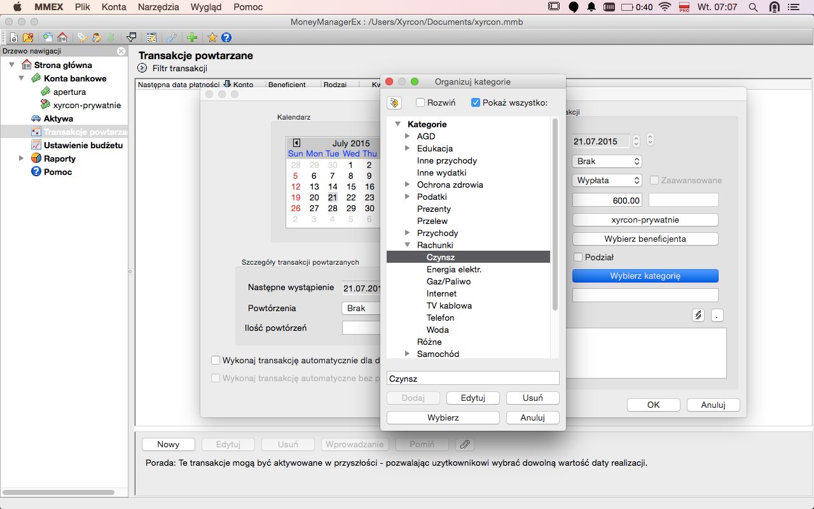Click Wybierz beneficjenta button
Screen dimensions: 814x509
point(645,239)
